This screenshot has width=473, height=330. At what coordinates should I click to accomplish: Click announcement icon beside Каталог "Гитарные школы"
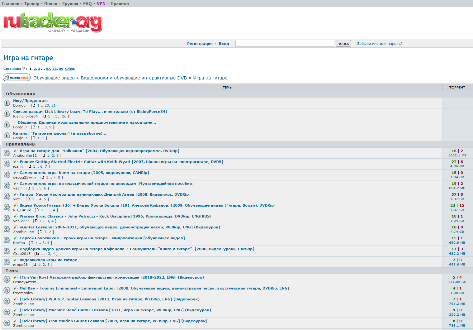point(7,136)
